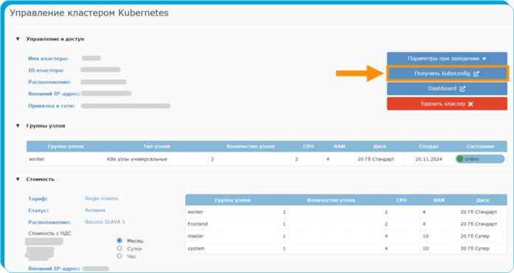Click the Статус label in Стоимость section
Image resolution: width=514 pixels, height=273 pixels.
[38, 210]
